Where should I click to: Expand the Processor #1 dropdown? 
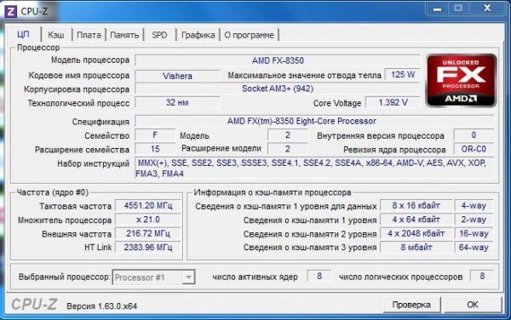coord(188,277)
